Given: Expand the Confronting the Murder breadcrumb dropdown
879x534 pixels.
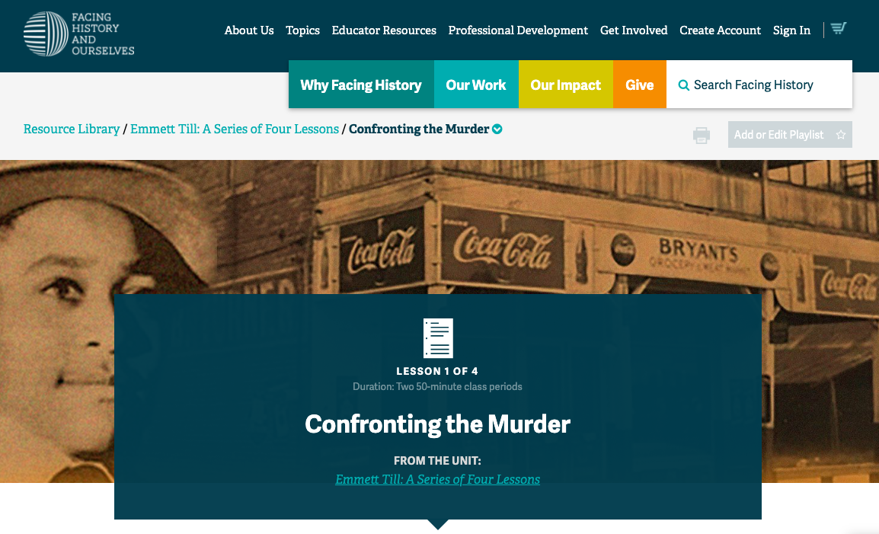Looking at the screenshot, I should pos(497,129).
